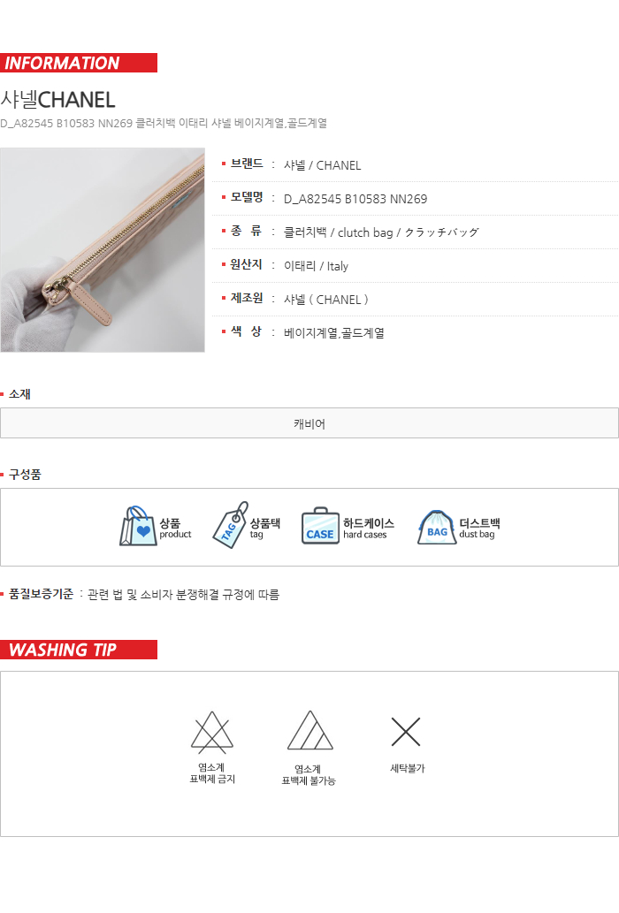
Task: Click the crossed-out chlorine bleach triangle icon
Action: (x=212, y=732)
